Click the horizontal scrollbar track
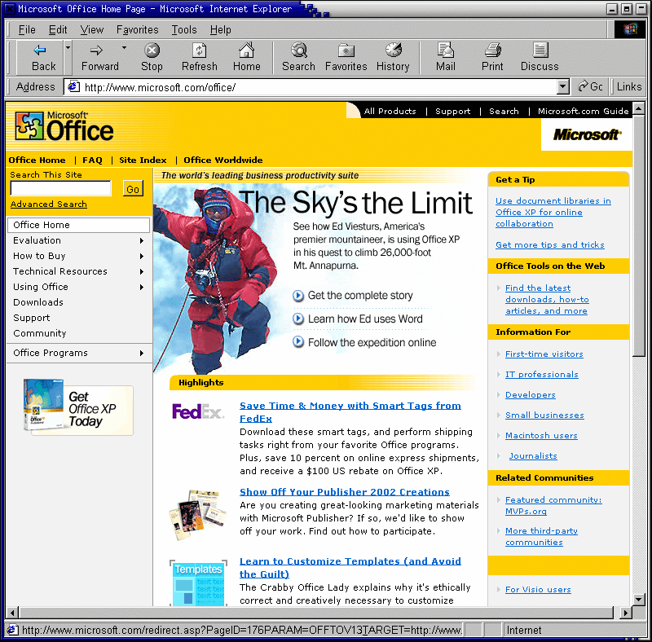The width and height of the screenshot is (652, 642). tap(316, 613)
